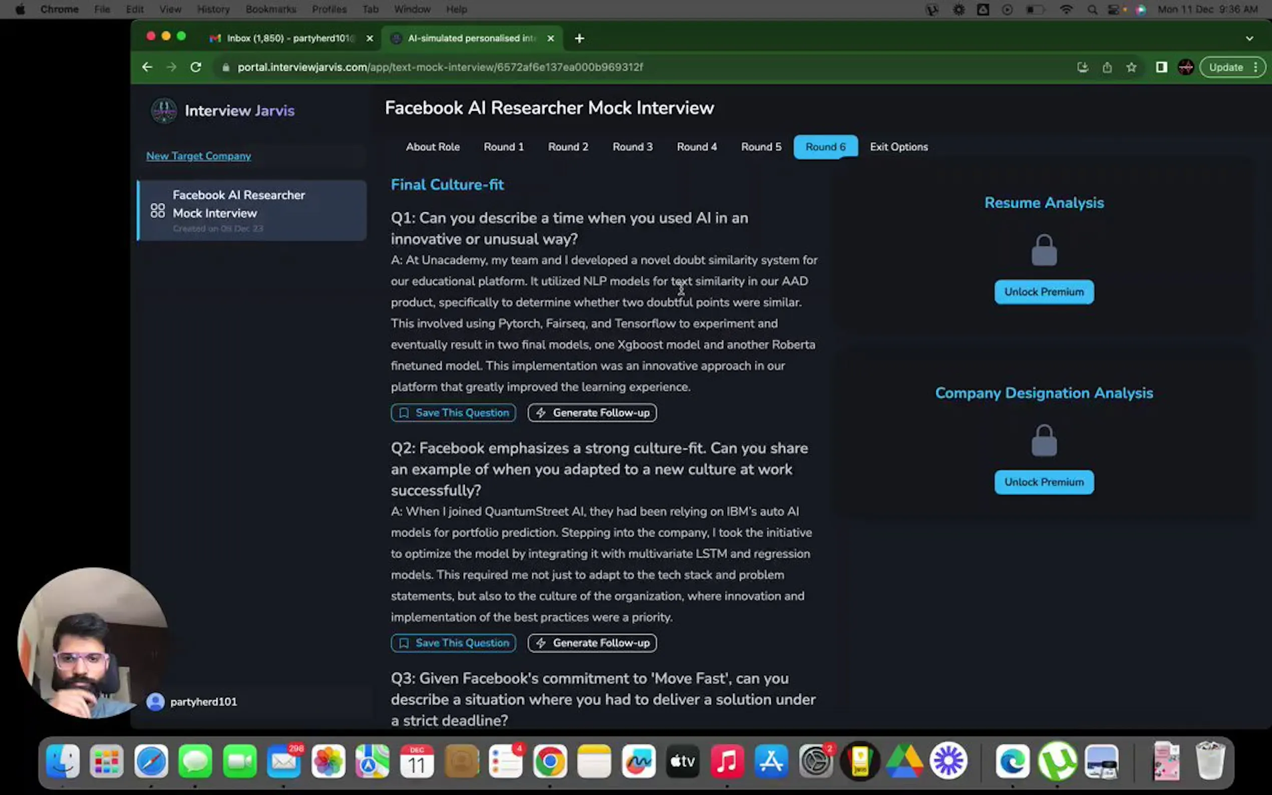Click the Chrome reload page icon
The height and width of the screenshot is (795, 1272).
click(x=196, y=67)
